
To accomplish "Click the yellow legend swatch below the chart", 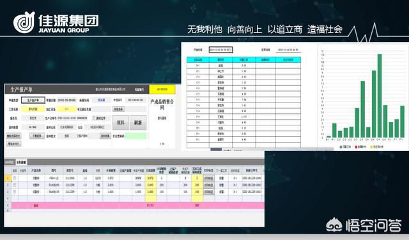I will [x=371, y=147].
